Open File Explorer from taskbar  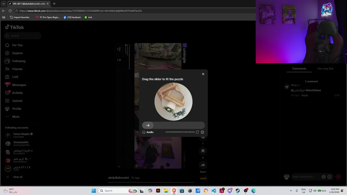[x=166, y=191]
